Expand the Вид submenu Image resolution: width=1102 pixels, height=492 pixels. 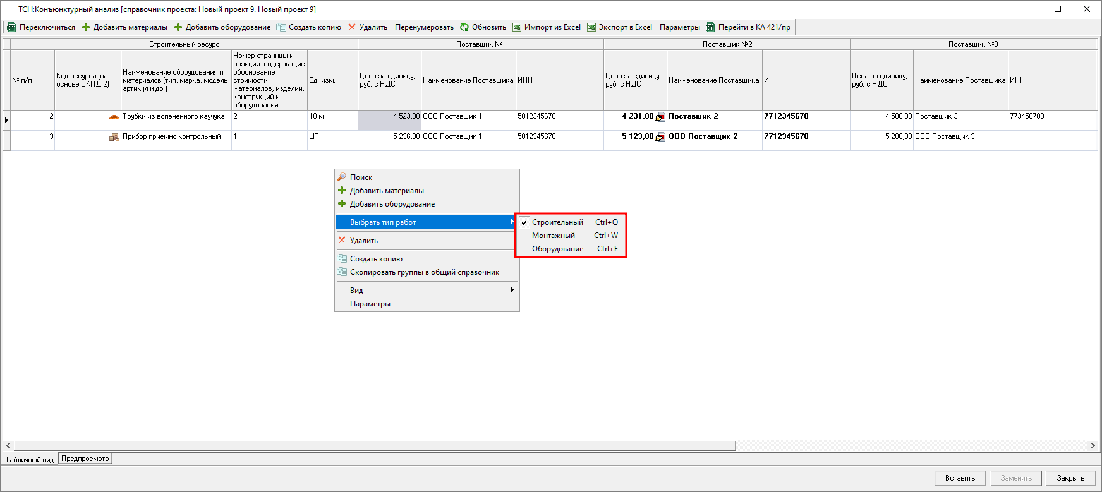click(x=427, y=291)
